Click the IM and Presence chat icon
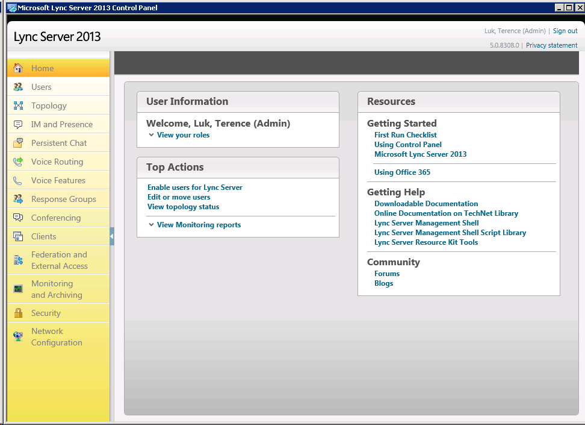 tap(18, 124)
